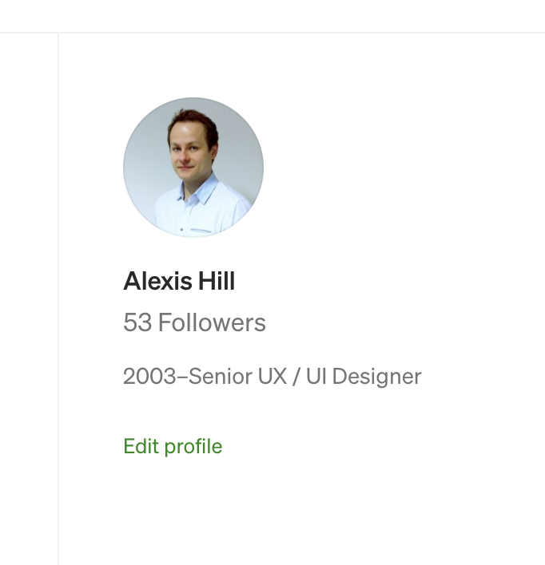
Task: Click the 53 Followers count
Action: pos(194,322)
